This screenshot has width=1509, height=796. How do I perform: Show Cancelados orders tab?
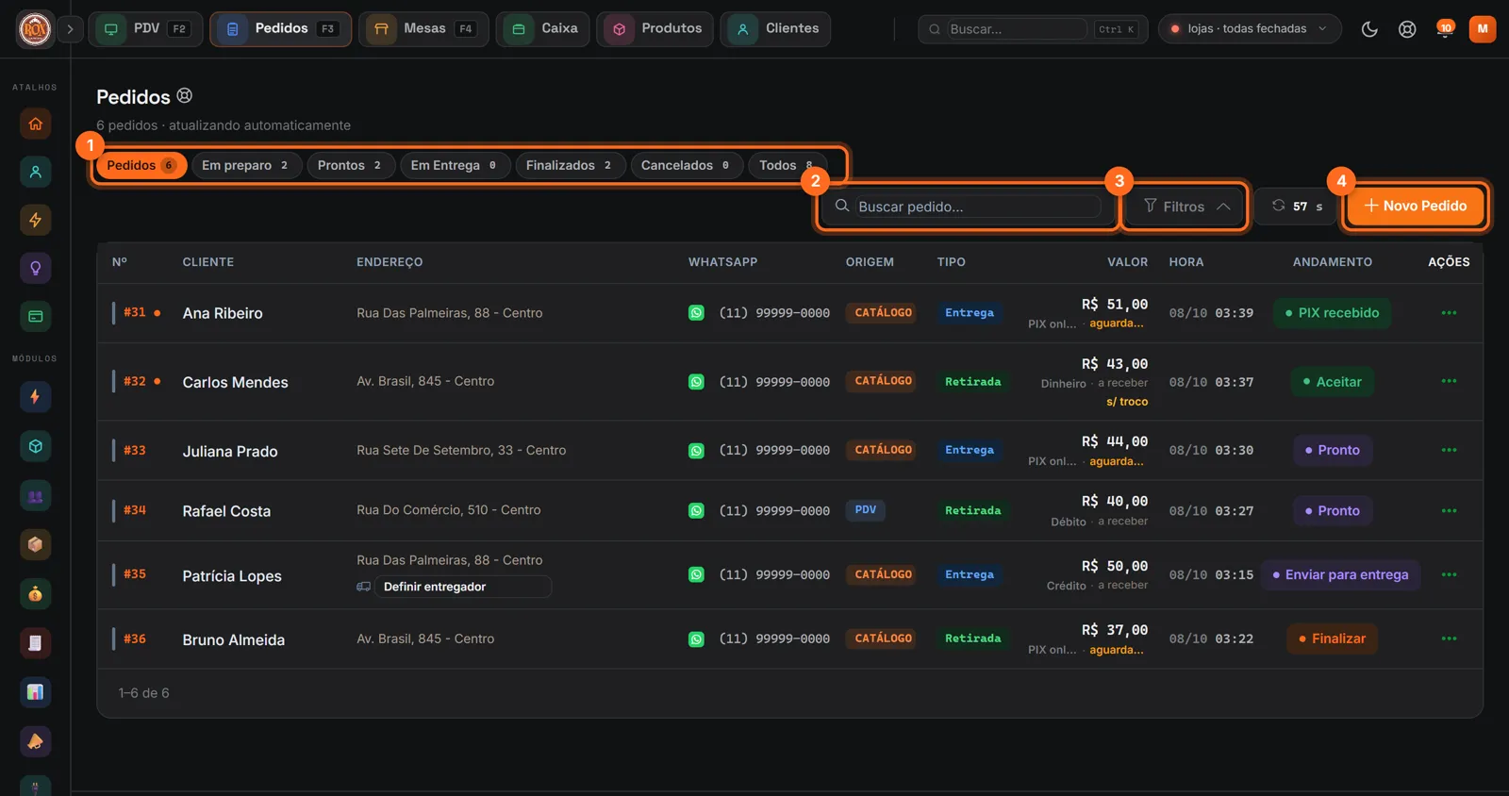(687, 165)
